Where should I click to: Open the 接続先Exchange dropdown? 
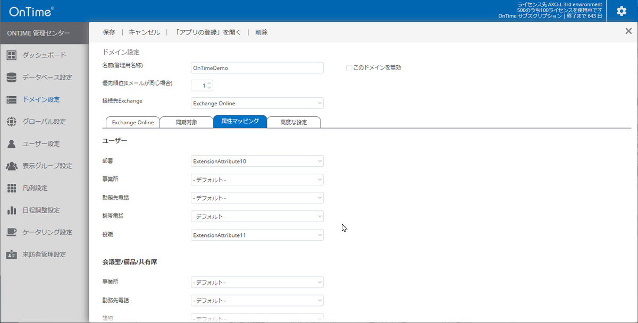(x=257, y=103)
